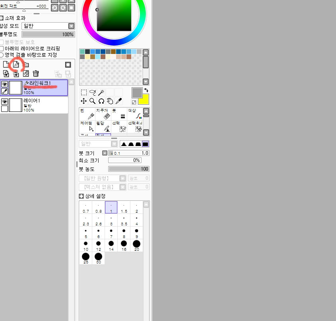336x321 pixels.
Task: Pick the lasso selection tool
Action: click(x=92, y=92)
